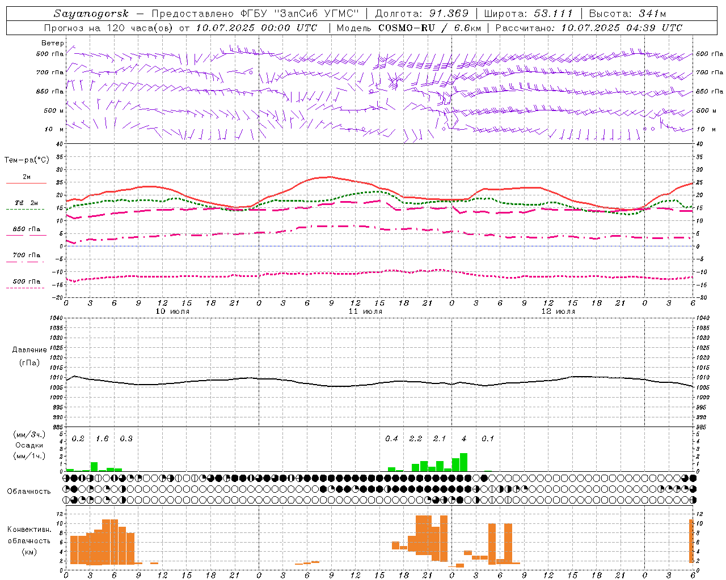This screenshot has height=580, width=726.
Task: Click the '(гПа)' pressure unit label
Action: [29, 363]
